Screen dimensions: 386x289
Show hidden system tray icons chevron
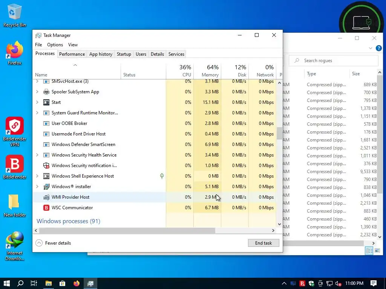[x=284, y=283]
